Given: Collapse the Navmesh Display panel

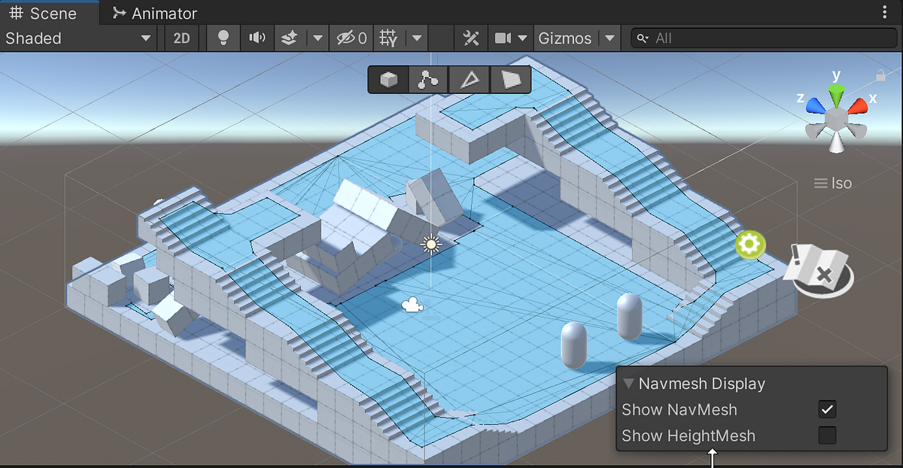Looking at the screenshot, I should (x=629, y=384).
